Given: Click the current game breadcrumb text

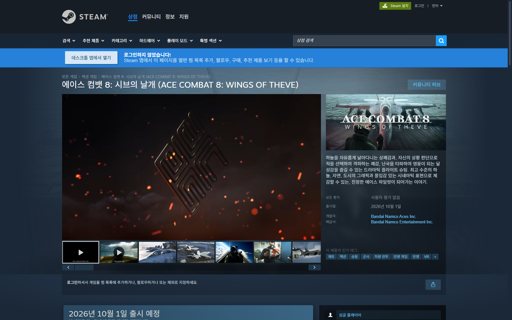Looking at the screenshot, I should (156, 77).
